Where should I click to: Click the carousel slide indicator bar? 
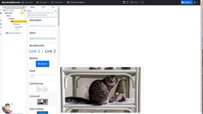(98, 109)
